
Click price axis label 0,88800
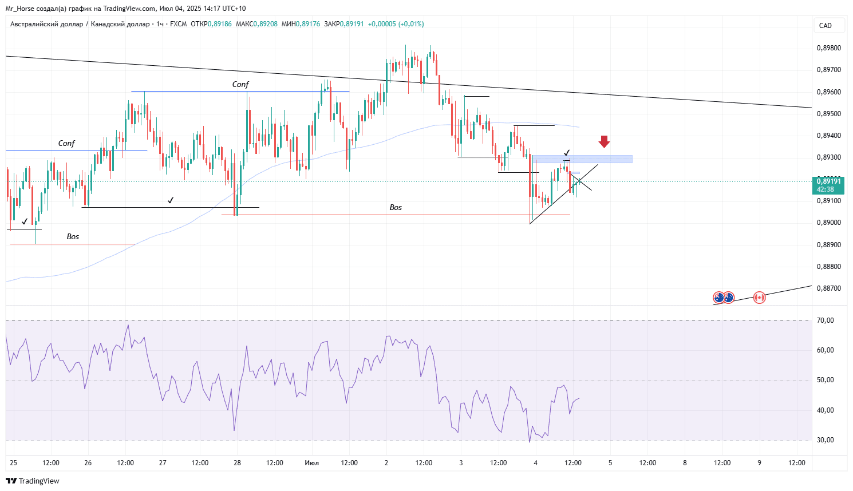pyautogui.click(x=829, y=267)
